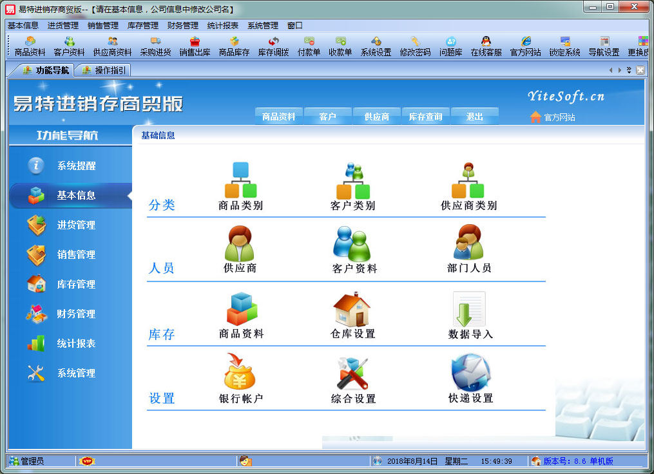Open 客户资料 in the toolbar

click(x=69, y=46)
